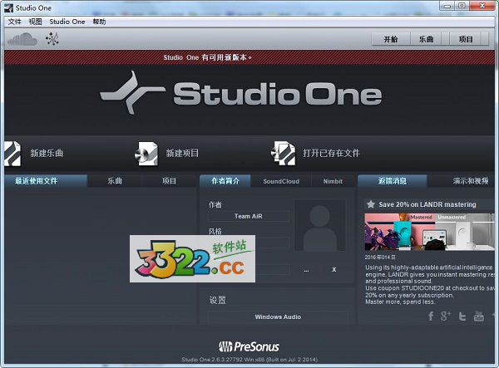499x368 pixels.
Task: Minimize the Studio One window
Action: 447,6
